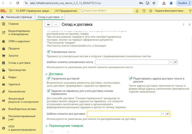This screenshot has width=192, height=134.
Task: Click Шаблон этикетки упаковочного листа input field
Action: (x=132, y=62)
